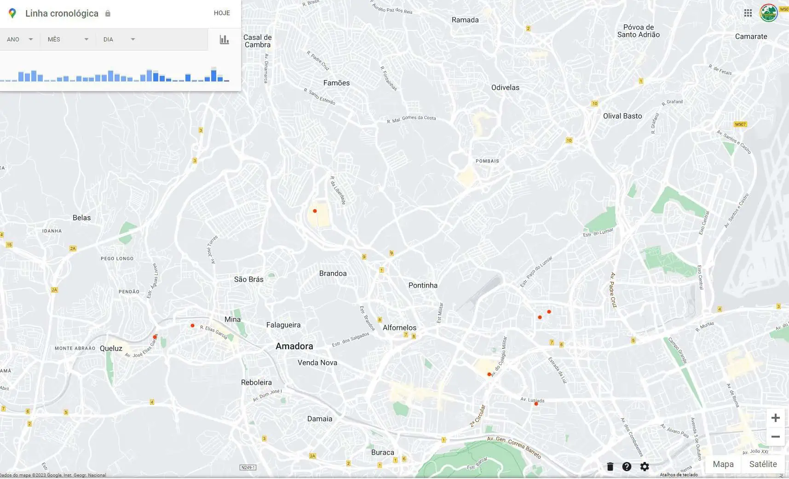Click the Olival Basto map label

(x=622, y=116)
